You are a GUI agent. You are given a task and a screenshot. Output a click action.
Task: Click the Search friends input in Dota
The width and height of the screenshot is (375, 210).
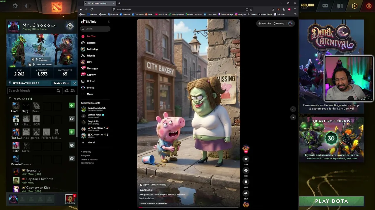34,91
